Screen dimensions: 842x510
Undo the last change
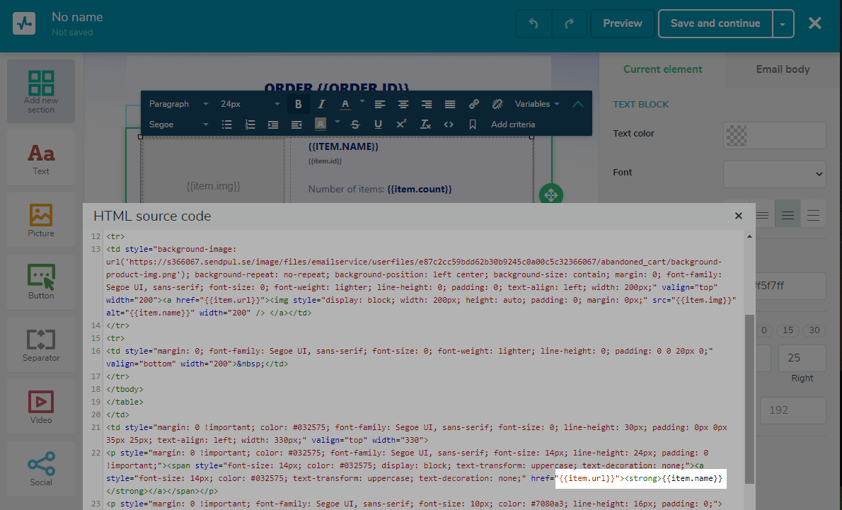534,23
